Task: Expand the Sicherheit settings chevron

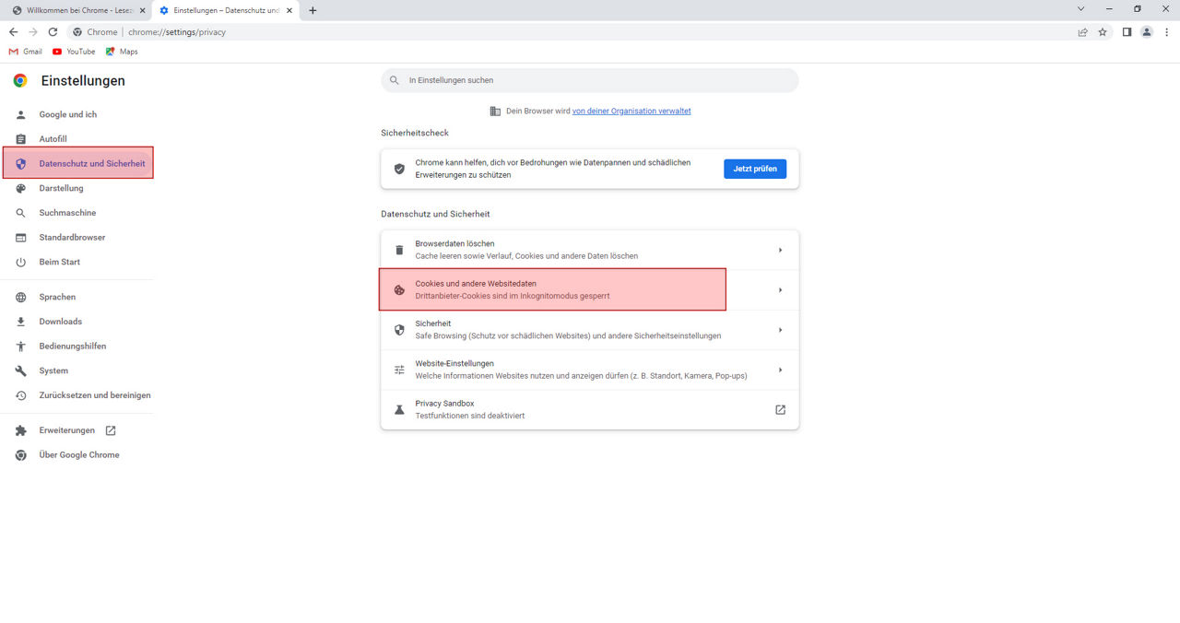Action: coord(781,329)
